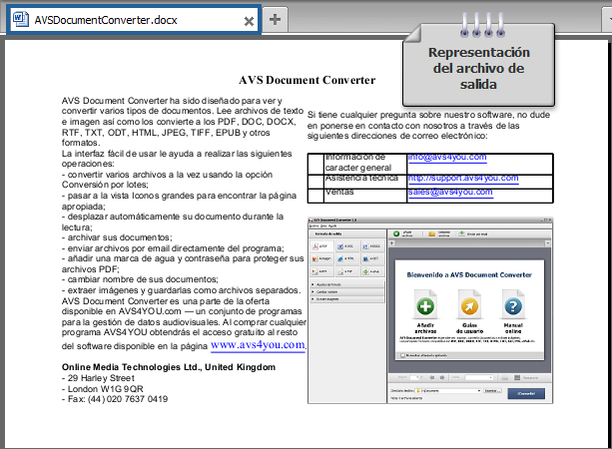Select the AVSDocumentConverter.docx tab
This screenshot has height=449, width=612.
[x=134, y=20]
